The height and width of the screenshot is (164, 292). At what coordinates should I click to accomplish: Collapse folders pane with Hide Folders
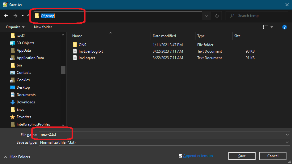[x=17, y=157]
